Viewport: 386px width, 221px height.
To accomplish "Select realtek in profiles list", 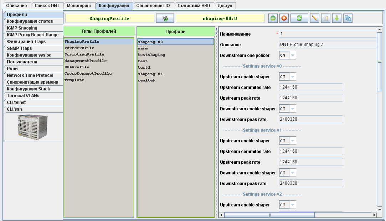I will (x=175, y=80).
